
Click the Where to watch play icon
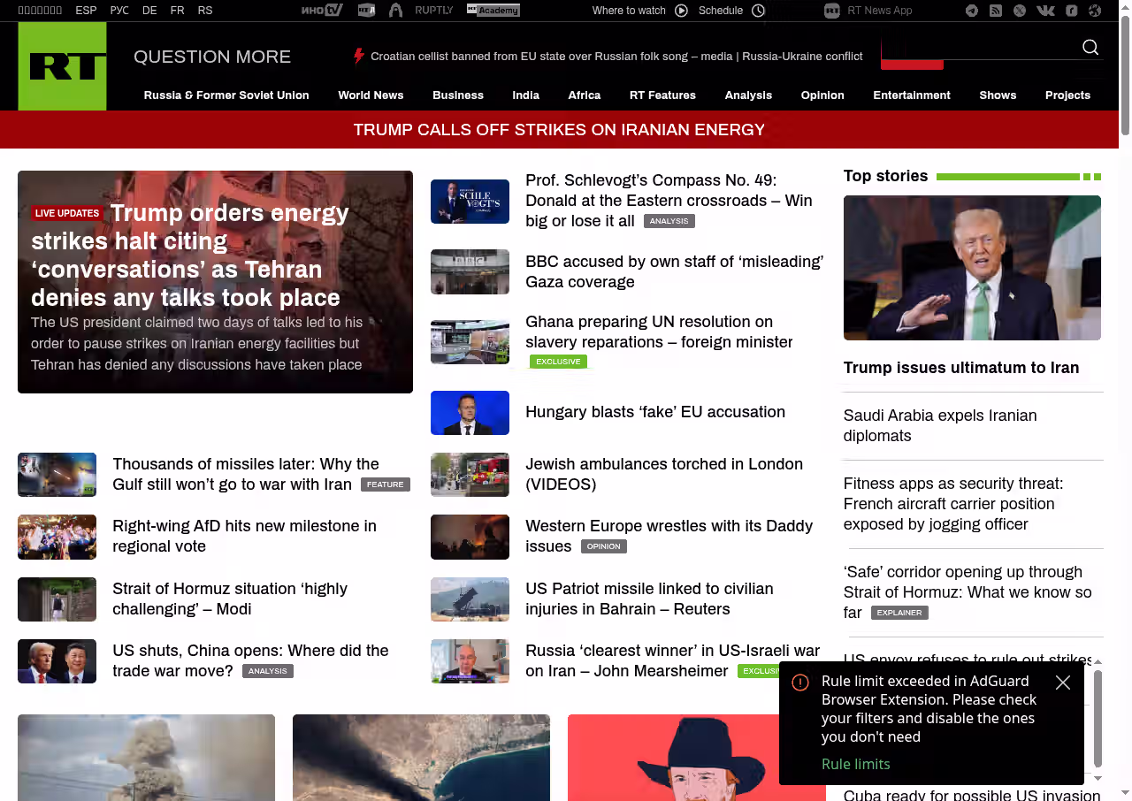tap(681, 11)
